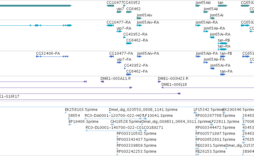Select the DME1-006J18 clone label
The image size is (254, 156).
click(174, 85)
